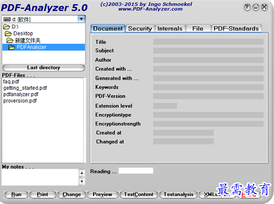Click the Change button

coord(72,195)
